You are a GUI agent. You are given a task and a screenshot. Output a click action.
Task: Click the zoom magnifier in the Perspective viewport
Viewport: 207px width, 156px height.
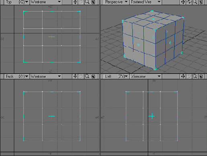(195, 2)
